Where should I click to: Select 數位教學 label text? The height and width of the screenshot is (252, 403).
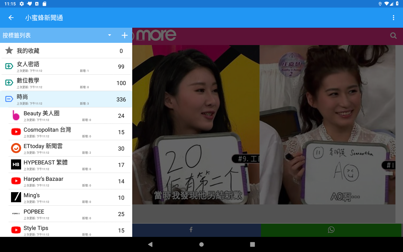pyautogui.click(x=28, y=80)
